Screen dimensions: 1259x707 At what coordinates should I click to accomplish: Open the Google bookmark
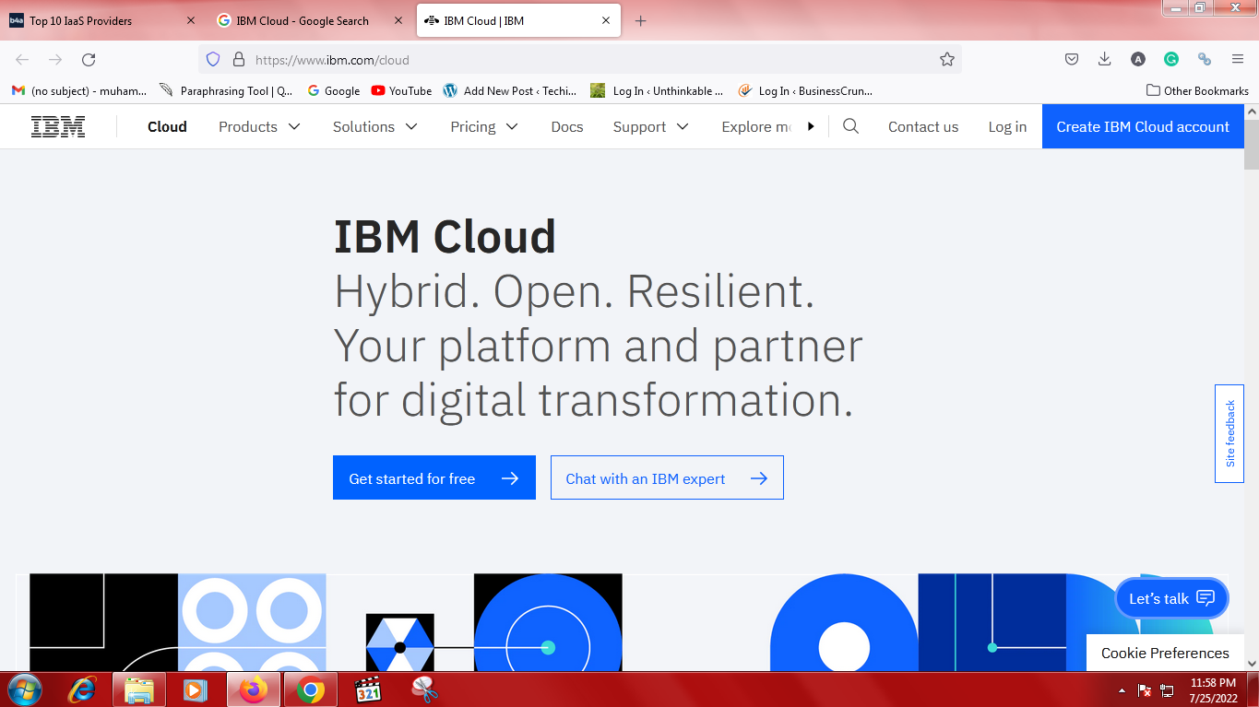(x=333, y=90)
